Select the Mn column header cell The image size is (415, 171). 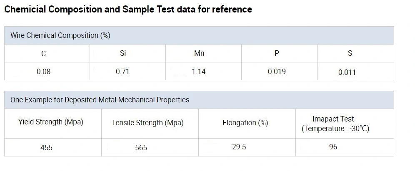coord(199,53)
